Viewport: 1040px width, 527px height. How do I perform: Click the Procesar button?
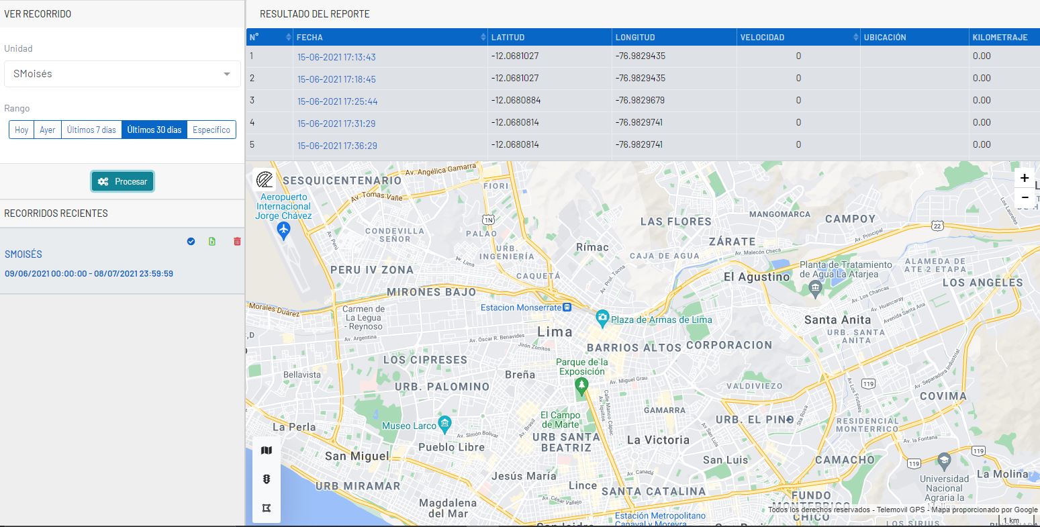(x=123, y=181)
